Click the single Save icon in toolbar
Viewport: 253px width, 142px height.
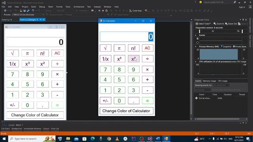[x=25, y=11]
